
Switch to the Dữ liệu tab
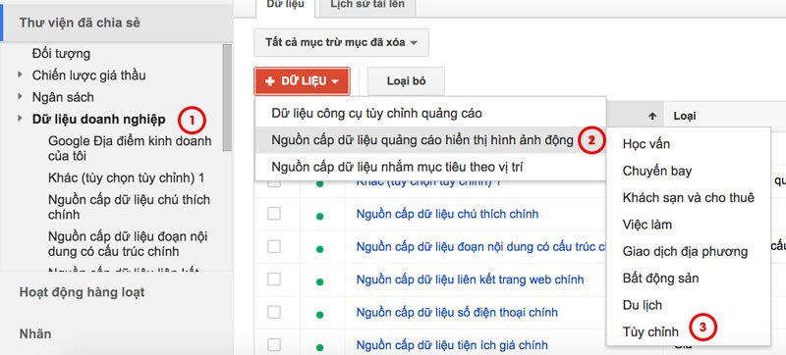285,6
